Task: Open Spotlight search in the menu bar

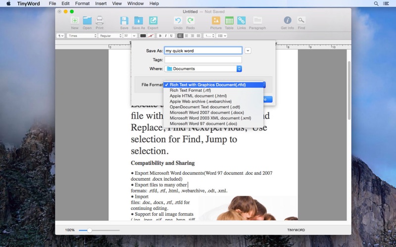Action: coord(376,3)
